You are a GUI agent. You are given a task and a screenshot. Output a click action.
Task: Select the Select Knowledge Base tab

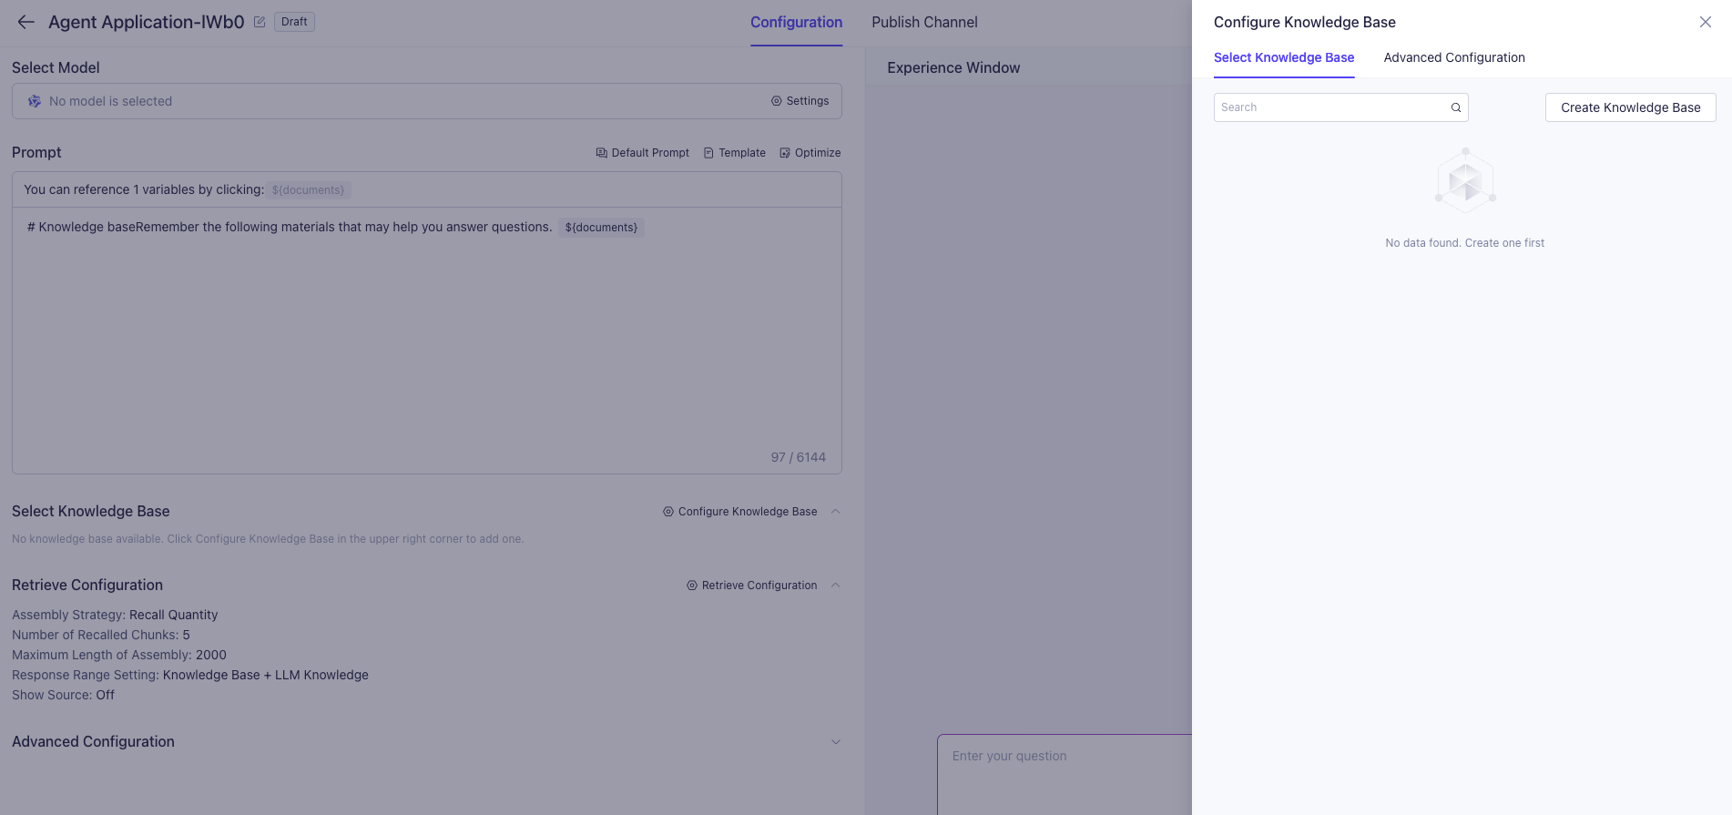(x=1284, y=57)
